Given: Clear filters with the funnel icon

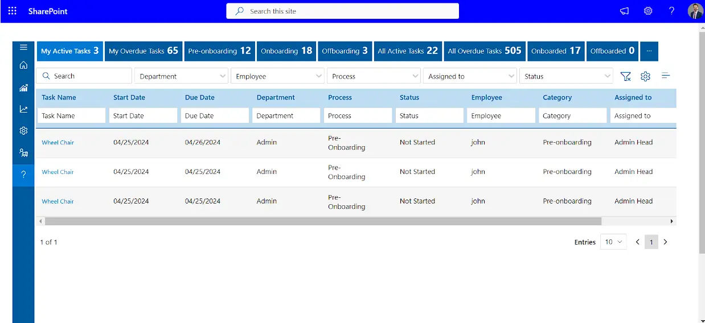Looking at the screenshot, I should point(625,76).
